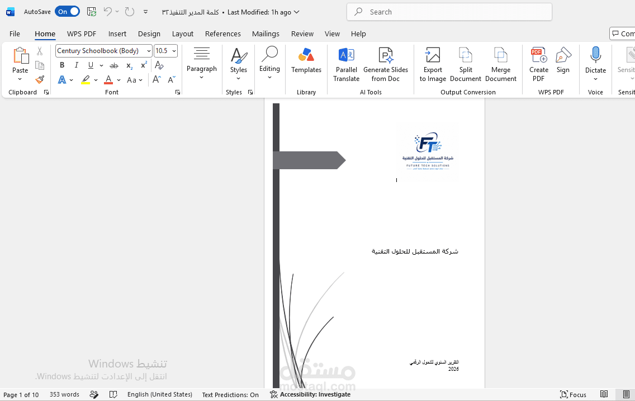Screen dimensions: 635x401
Task: Switch to Design tab
Action: pos(149,34)
